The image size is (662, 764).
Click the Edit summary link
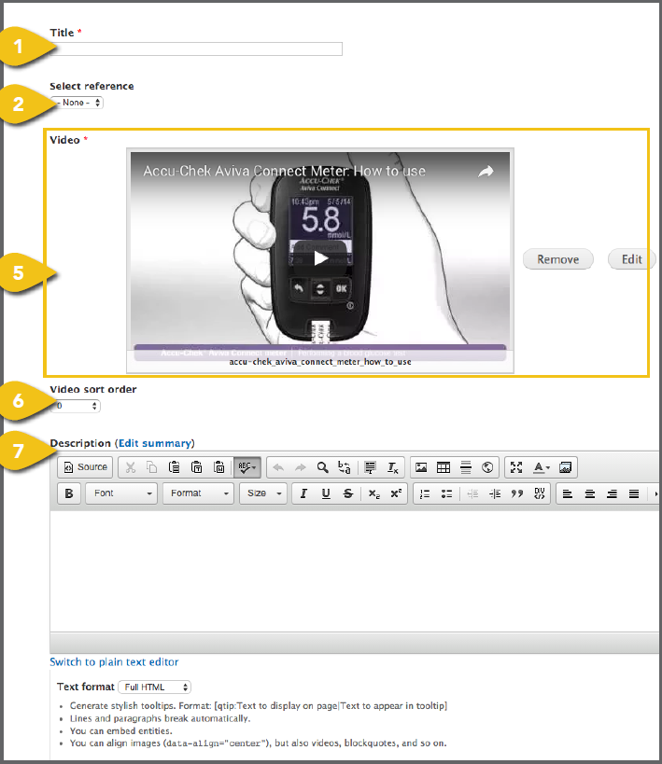(x=155, y=443)
